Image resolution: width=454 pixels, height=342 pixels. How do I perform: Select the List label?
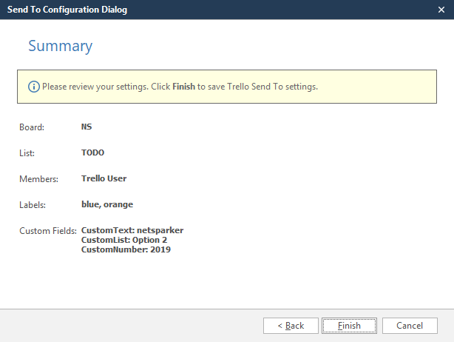point(27,152)
